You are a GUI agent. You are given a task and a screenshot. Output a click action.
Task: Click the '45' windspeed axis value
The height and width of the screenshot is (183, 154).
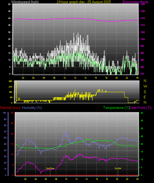pos(9,11)
